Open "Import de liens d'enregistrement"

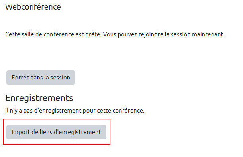point(56,132)
